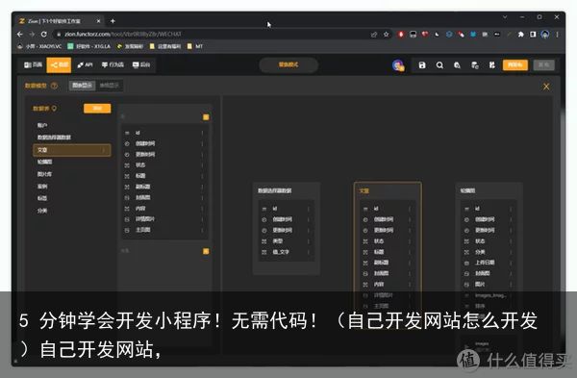Click the floppy-disk save icon in toolbar

coord(422,65)
